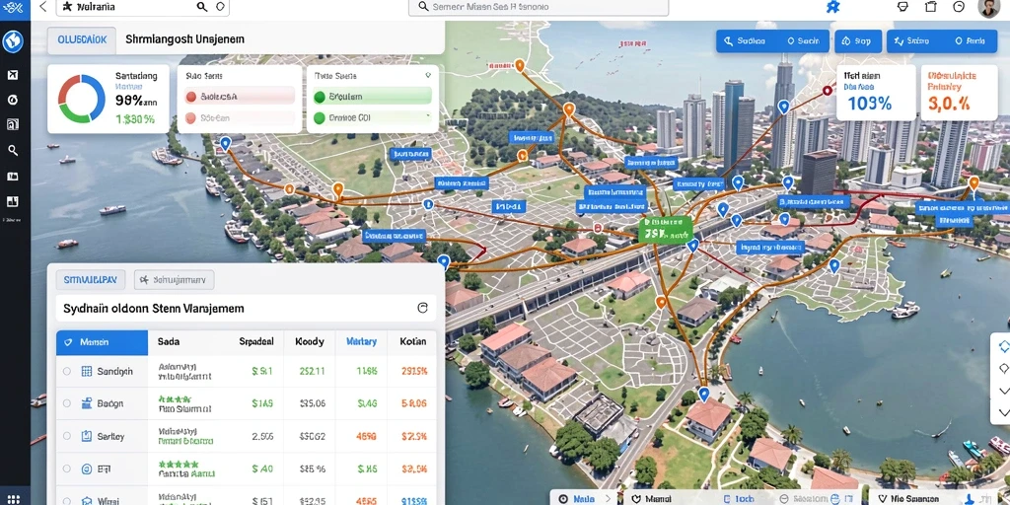
Task: Toggle the green Srjculem status item
Action: point(372,97)
